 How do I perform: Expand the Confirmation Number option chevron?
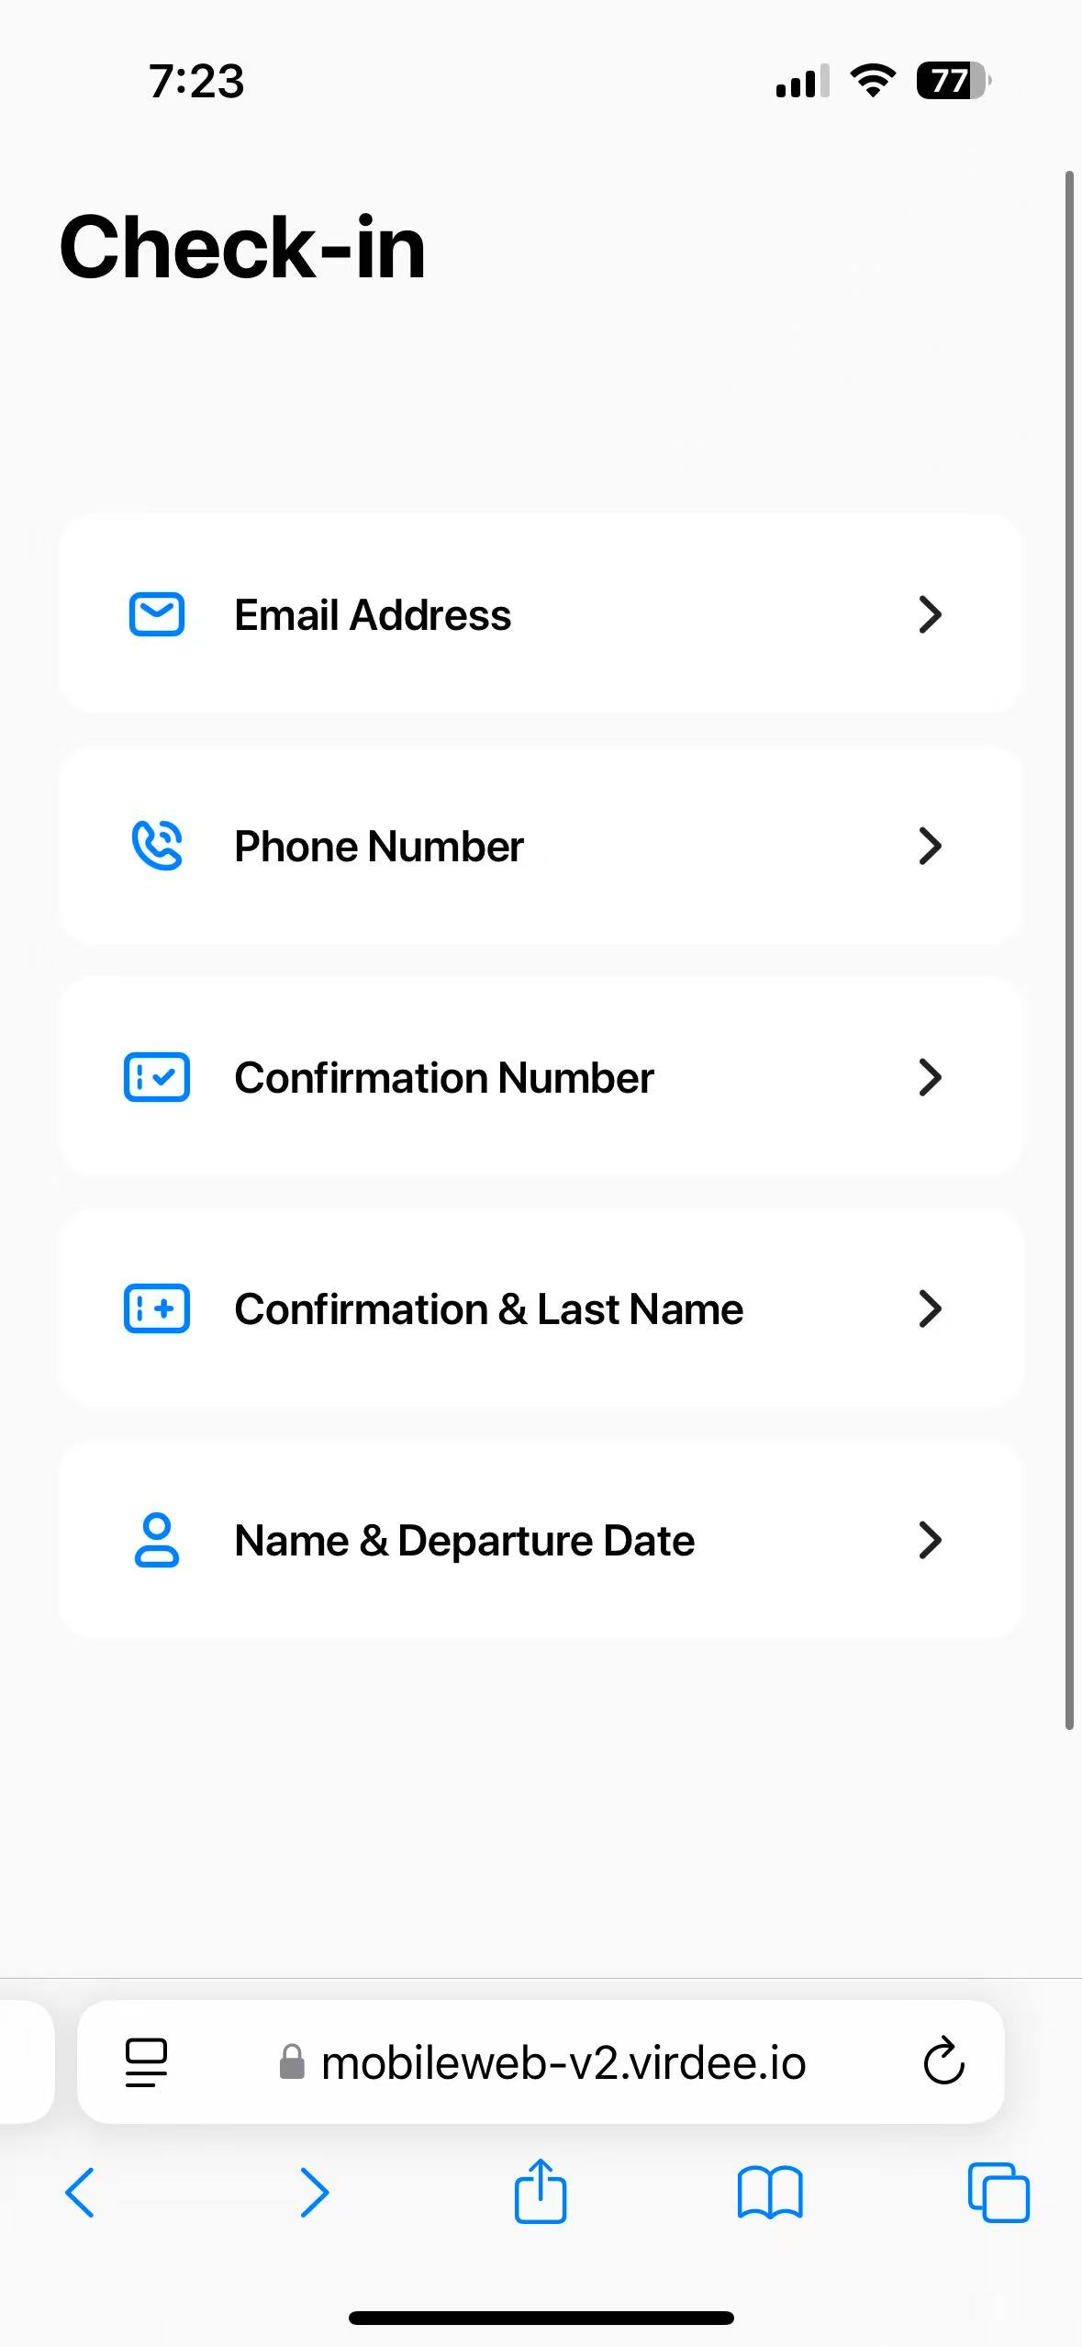[930, 1077]
